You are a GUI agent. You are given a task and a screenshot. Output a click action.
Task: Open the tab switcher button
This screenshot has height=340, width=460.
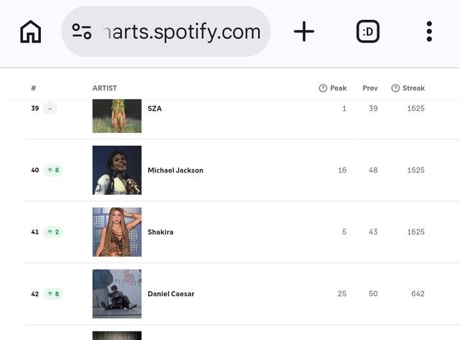pyautogui.click(x=368, y=32)
